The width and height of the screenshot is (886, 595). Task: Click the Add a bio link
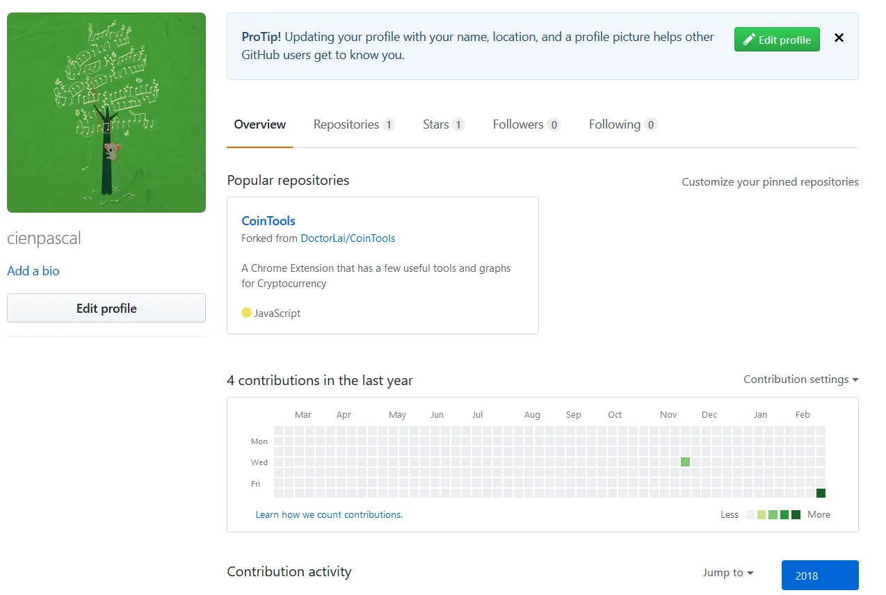33,271
